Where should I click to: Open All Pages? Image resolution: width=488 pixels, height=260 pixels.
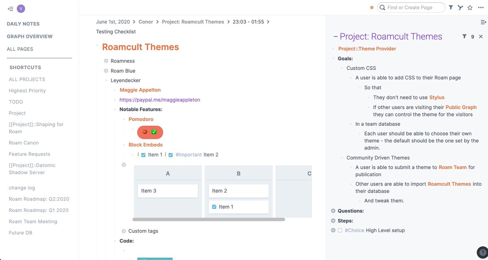coord(20,49)
